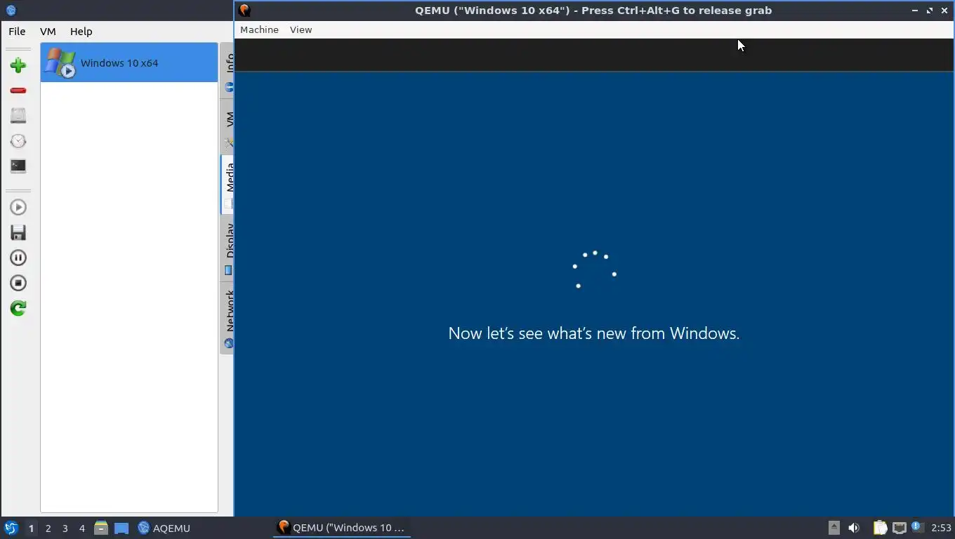Close the QEMU window
Image resolution: width=955 pixels, height=539 pixels.
(x=944, y=11)
